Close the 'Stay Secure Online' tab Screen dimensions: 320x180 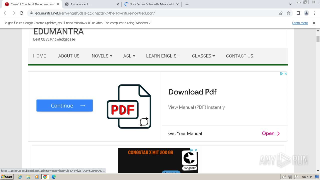click(x=177, y=4)
